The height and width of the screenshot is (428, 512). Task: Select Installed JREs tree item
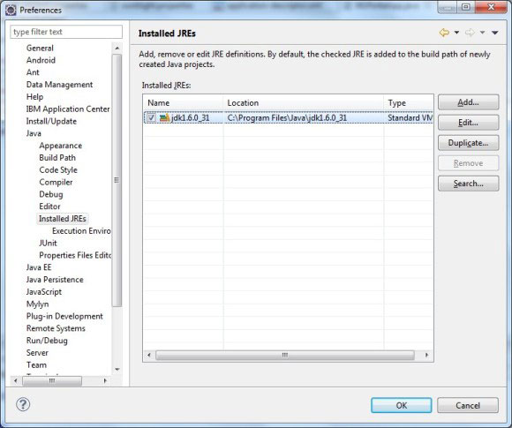(x=63, y=218)
